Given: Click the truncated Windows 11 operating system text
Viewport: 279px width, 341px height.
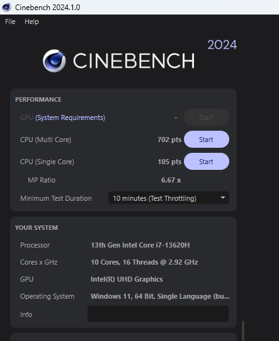Looking at the screenshot, I should [160, 296].
